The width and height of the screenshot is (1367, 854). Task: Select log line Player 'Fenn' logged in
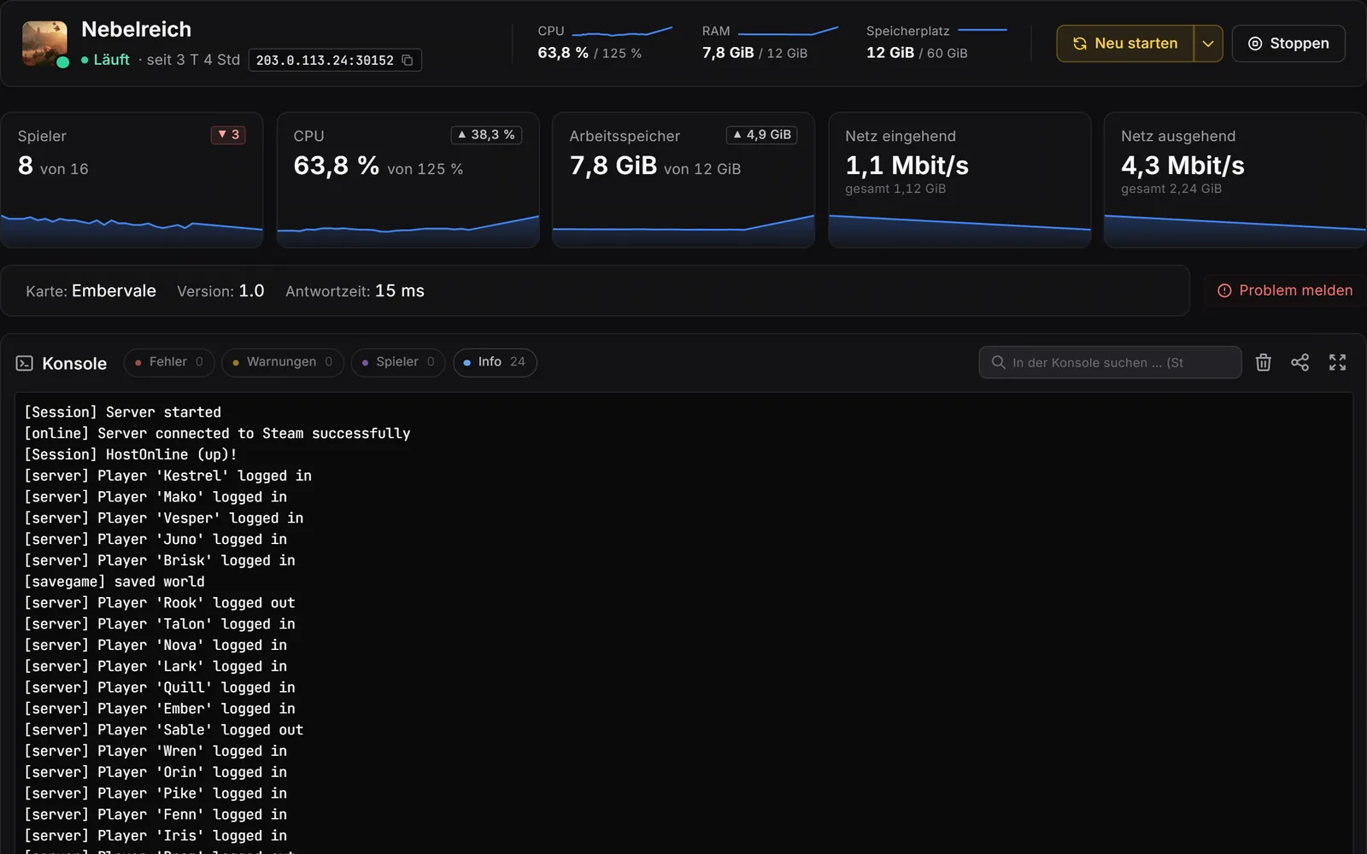pos(155,815)
